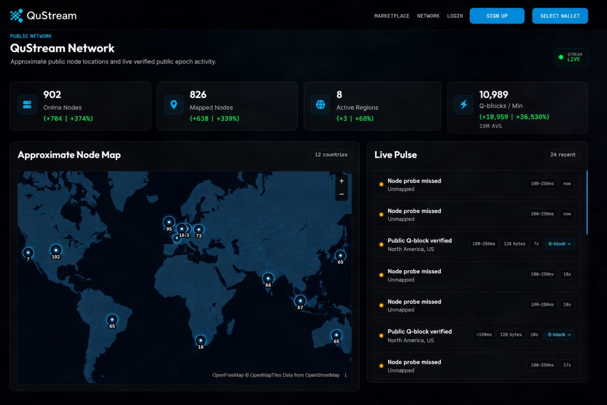
Task: Expand Q-block dropdown in the 10s row
Action: (559, 335)
